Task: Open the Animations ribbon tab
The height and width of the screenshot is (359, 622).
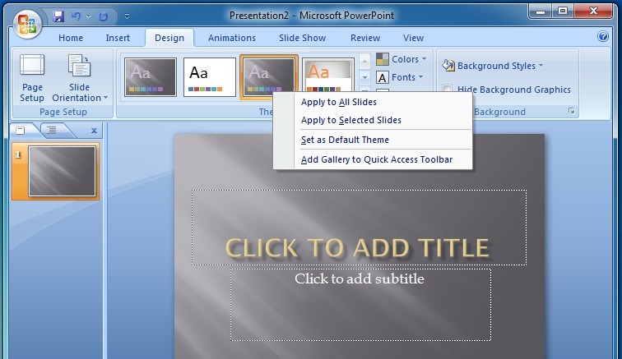Action: tap(232, 38)
